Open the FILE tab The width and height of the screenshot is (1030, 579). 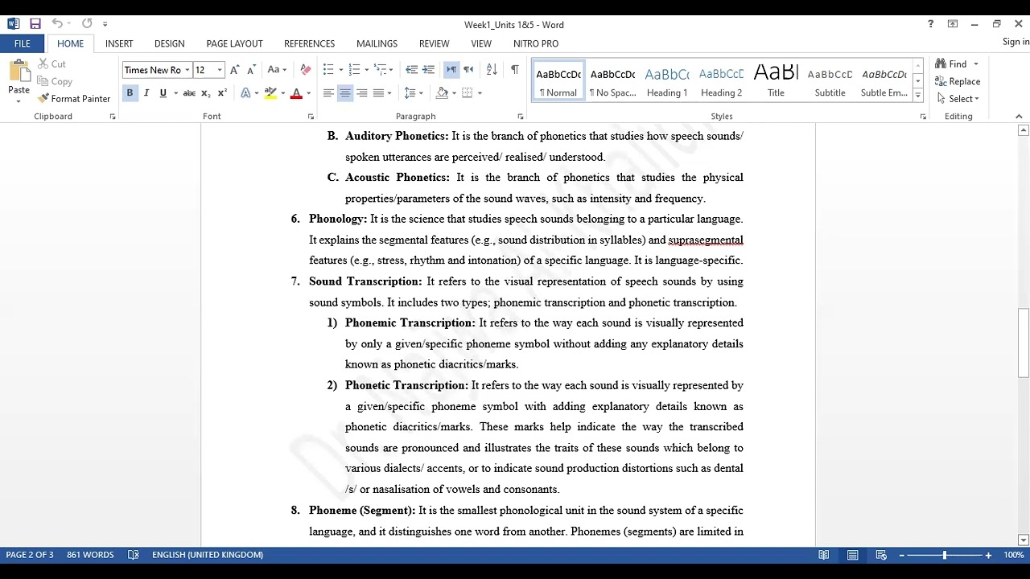pyautogui.click(x=22, y=43)
